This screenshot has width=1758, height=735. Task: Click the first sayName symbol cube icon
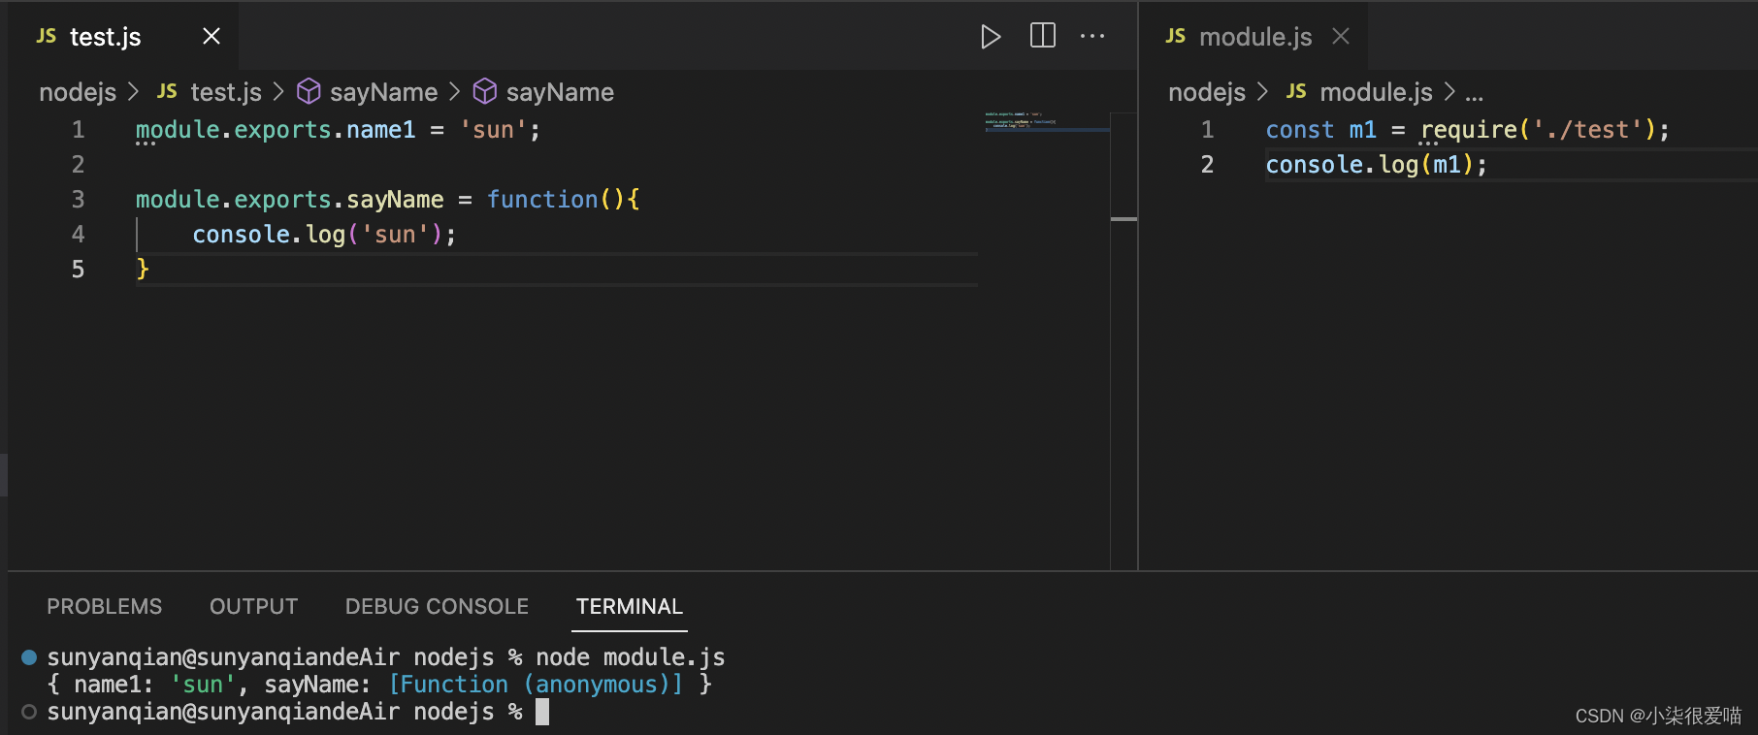coord(309,92)
